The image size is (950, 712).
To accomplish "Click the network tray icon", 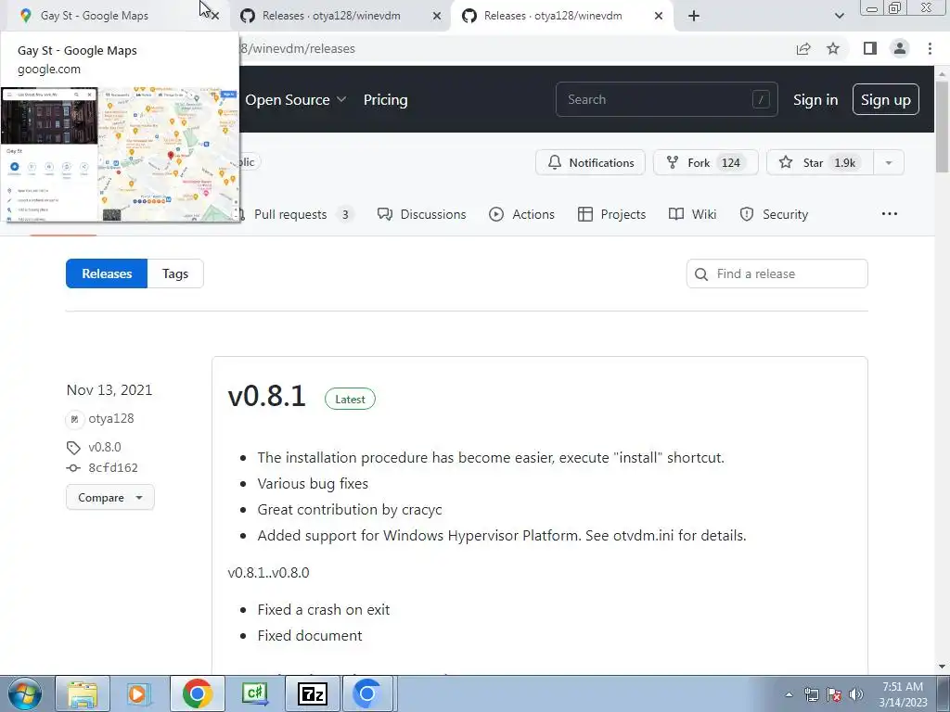I will (812, 694).
